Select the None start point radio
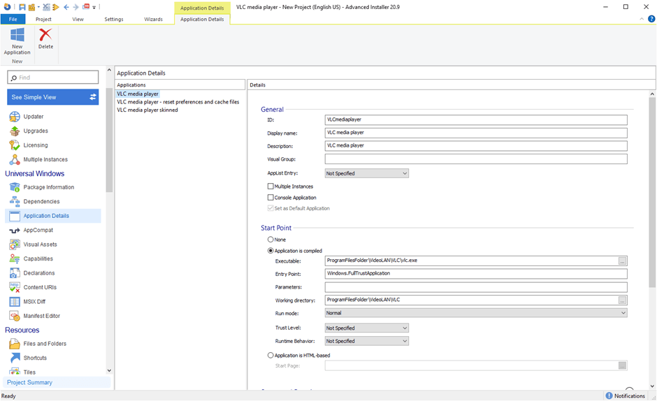 pos(270,239)
